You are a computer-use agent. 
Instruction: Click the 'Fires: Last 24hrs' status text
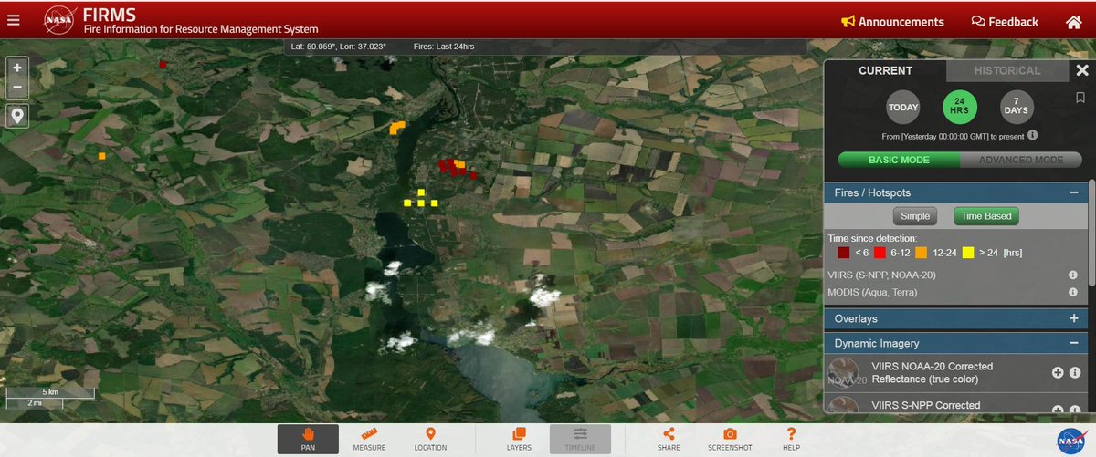[x=444, y=47]
